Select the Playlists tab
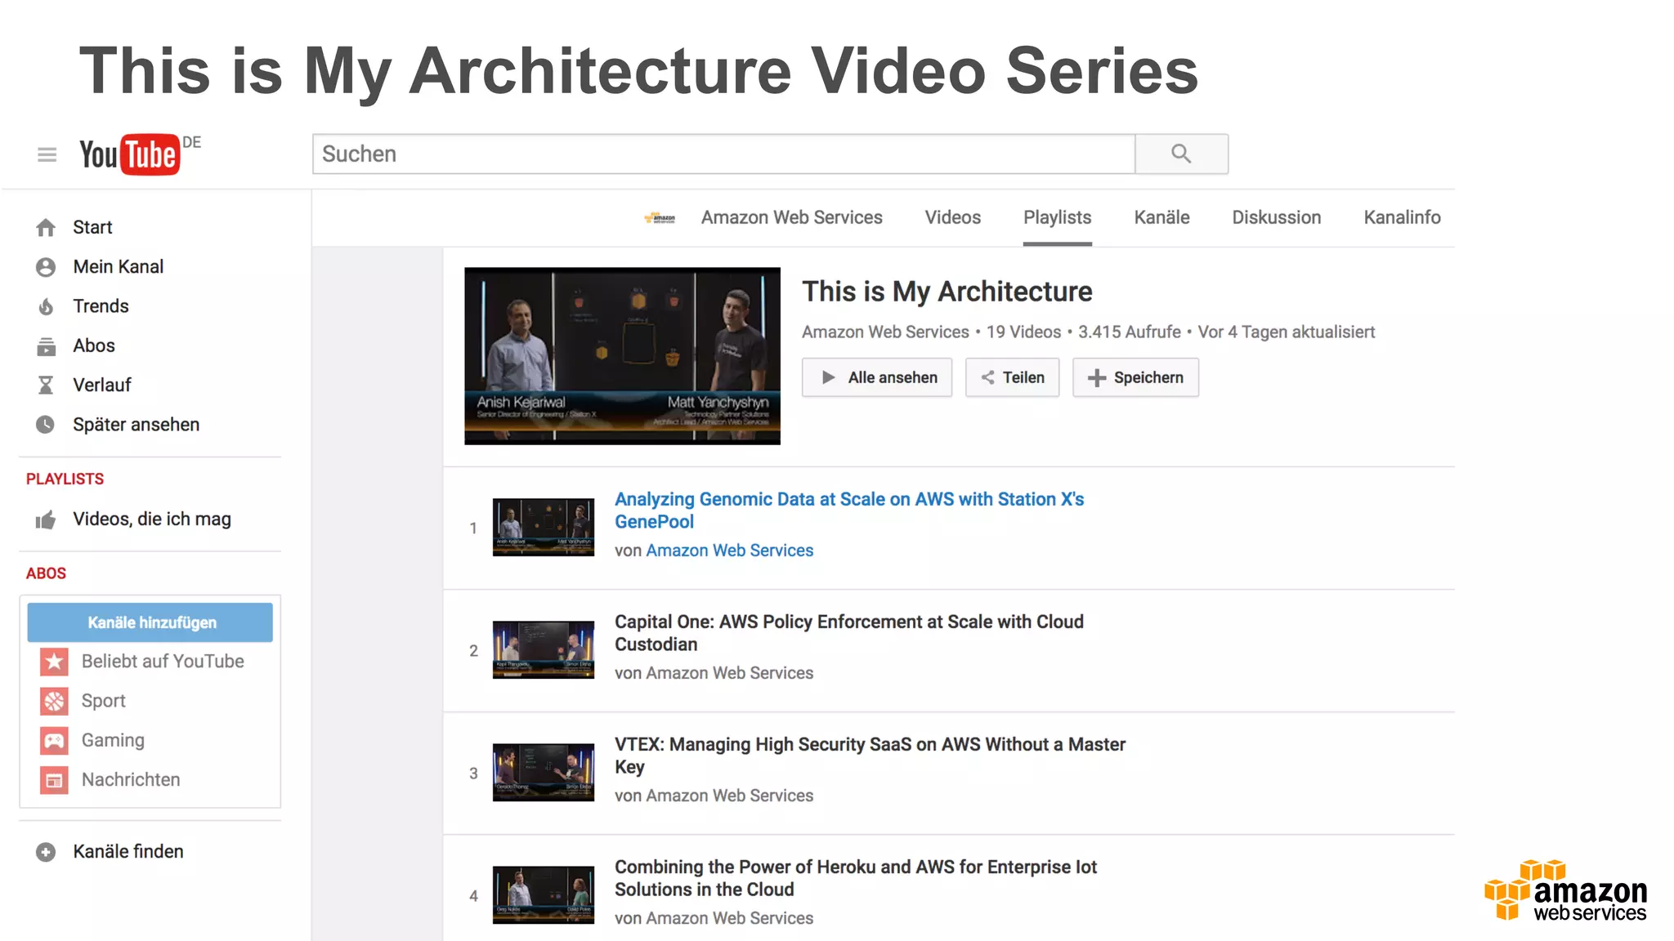The width and height of the screenshot is (1674, 941). pos(1057,217)
